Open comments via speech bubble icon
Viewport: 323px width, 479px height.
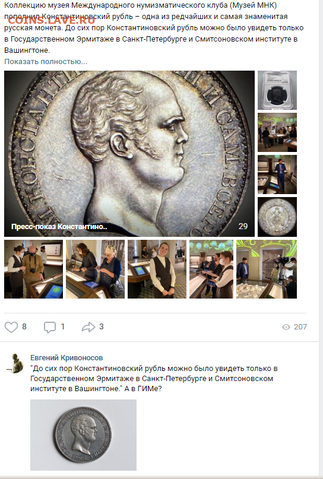point(50,327)
